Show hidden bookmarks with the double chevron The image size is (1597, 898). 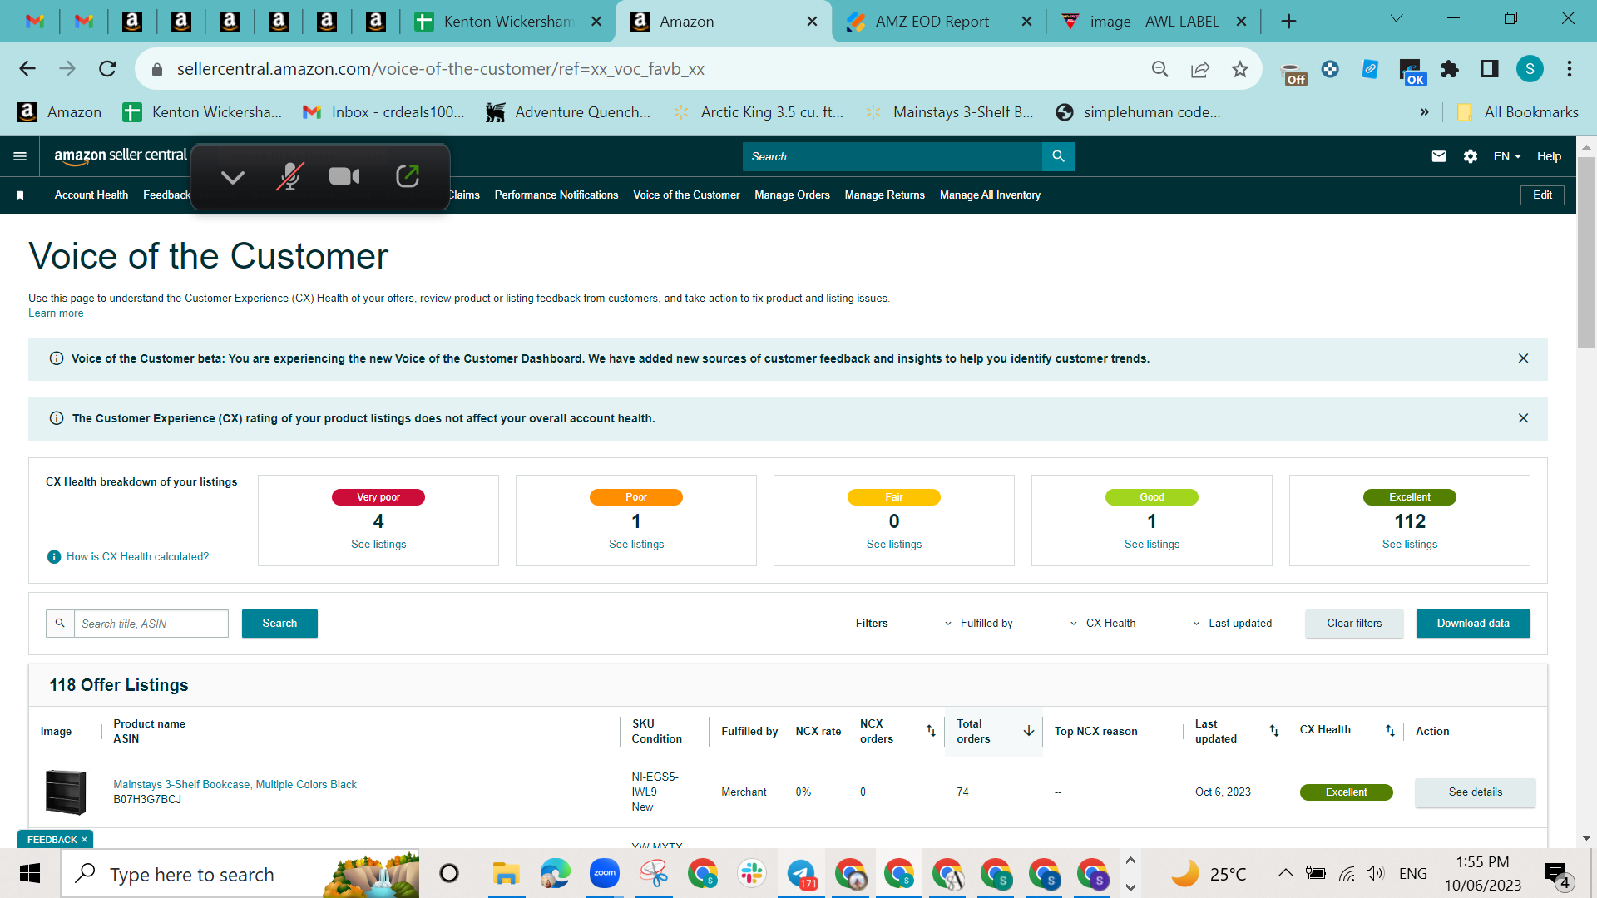1425,112
